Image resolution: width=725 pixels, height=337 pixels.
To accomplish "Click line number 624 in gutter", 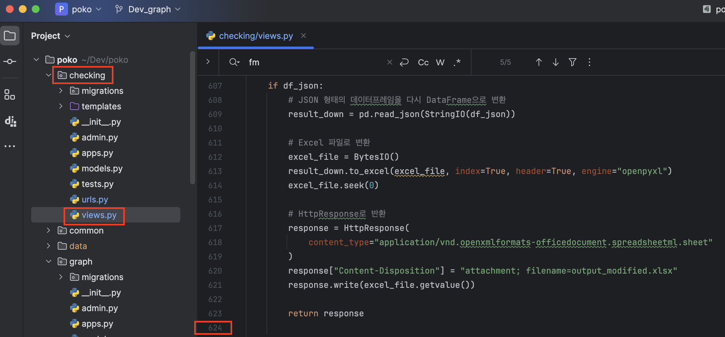I will pos(215,328).
